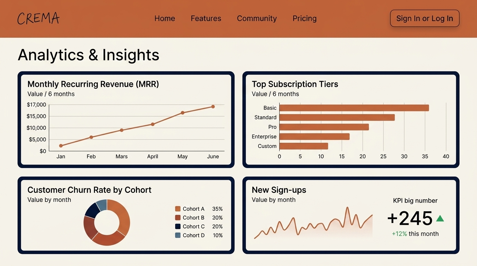Navigate to Pricing
The image size is (477, 266).
[x=304, y=18]
